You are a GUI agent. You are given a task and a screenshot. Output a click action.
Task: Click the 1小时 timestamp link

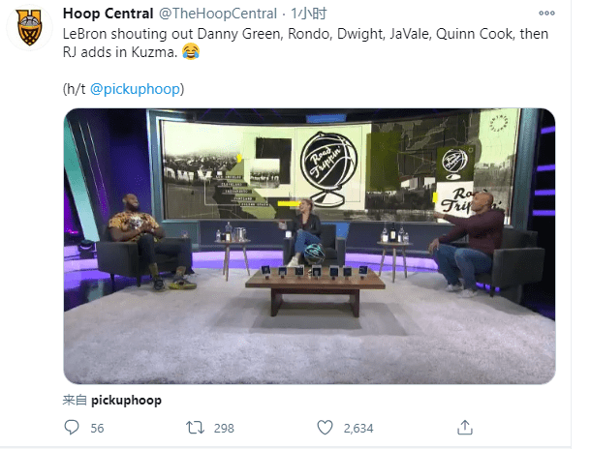(308, 14)
